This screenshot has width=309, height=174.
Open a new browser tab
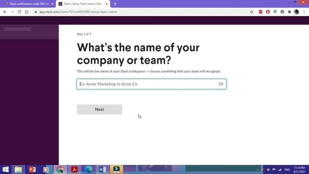115,4
